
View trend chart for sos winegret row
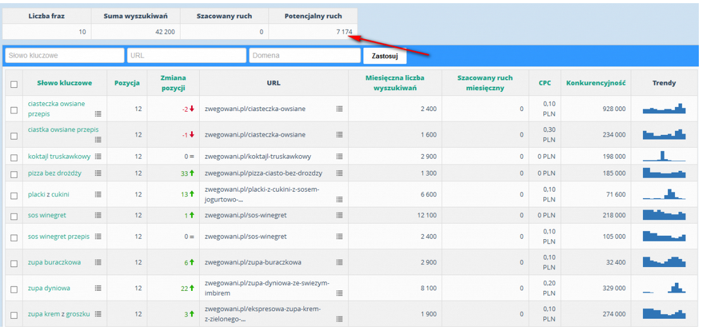pyautogui.click(x=664, y=215)
